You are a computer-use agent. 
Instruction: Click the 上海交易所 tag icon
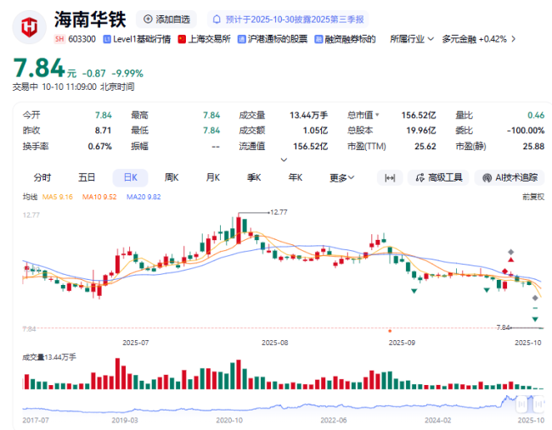[x=182, y=39]
